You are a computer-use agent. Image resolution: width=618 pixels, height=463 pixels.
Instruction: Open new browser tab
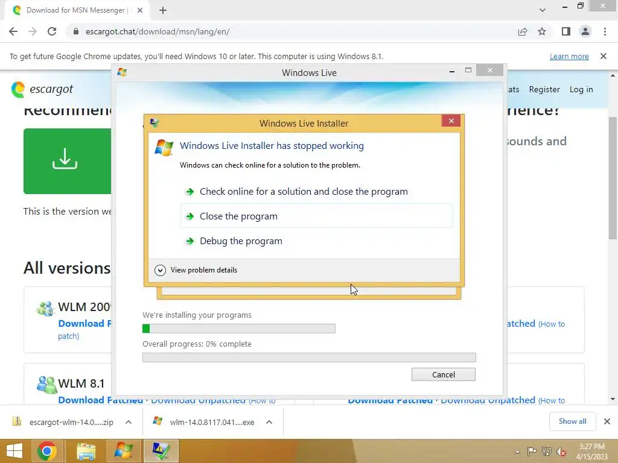coord(163,10)
